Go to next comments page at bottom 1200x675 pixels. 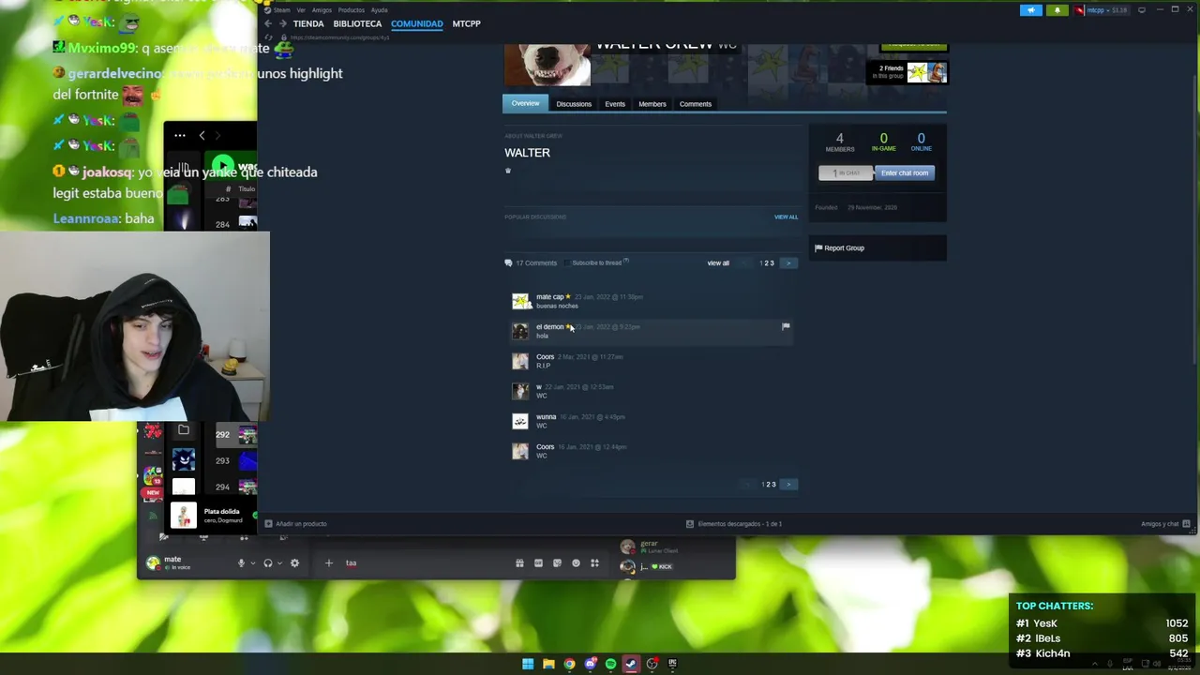[x=788, y=485]
